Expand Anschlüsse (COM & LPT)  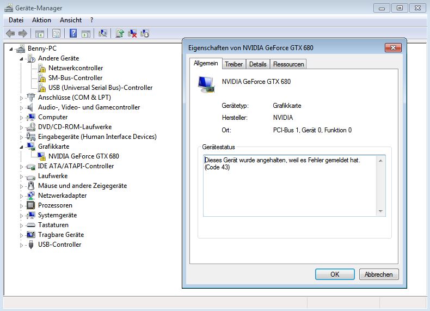click(x=21, y=97)
